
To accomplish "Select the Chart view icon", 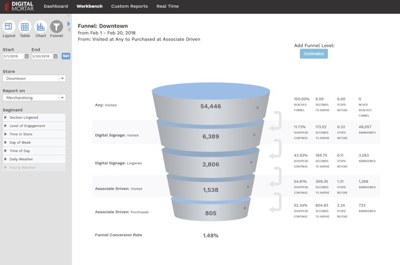I will [41, 26].
